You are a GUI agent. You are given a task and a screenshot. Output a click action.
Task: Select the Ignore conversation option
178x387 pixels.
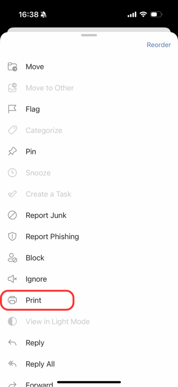tap(89, 279)
